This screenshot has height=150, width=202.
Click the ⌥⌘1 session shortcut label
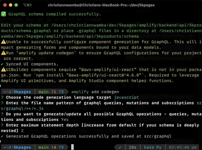pyautogui.click(x=27, y=5)
